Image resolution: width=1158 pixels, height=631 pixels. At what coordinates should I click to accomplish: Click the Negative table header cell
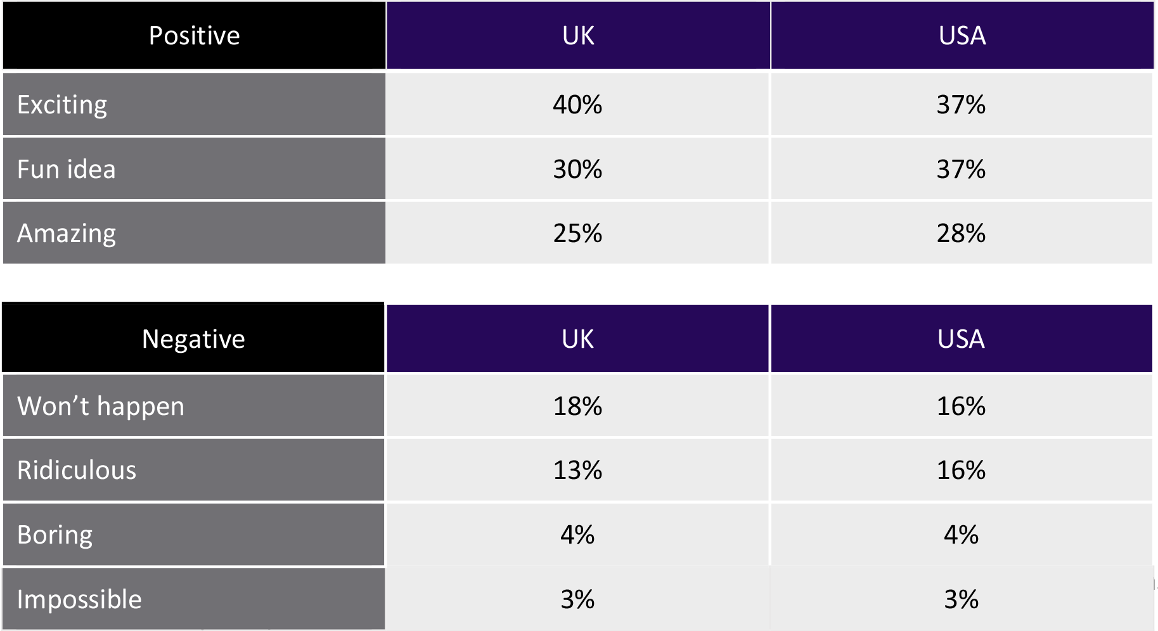(x=193, y=339)
